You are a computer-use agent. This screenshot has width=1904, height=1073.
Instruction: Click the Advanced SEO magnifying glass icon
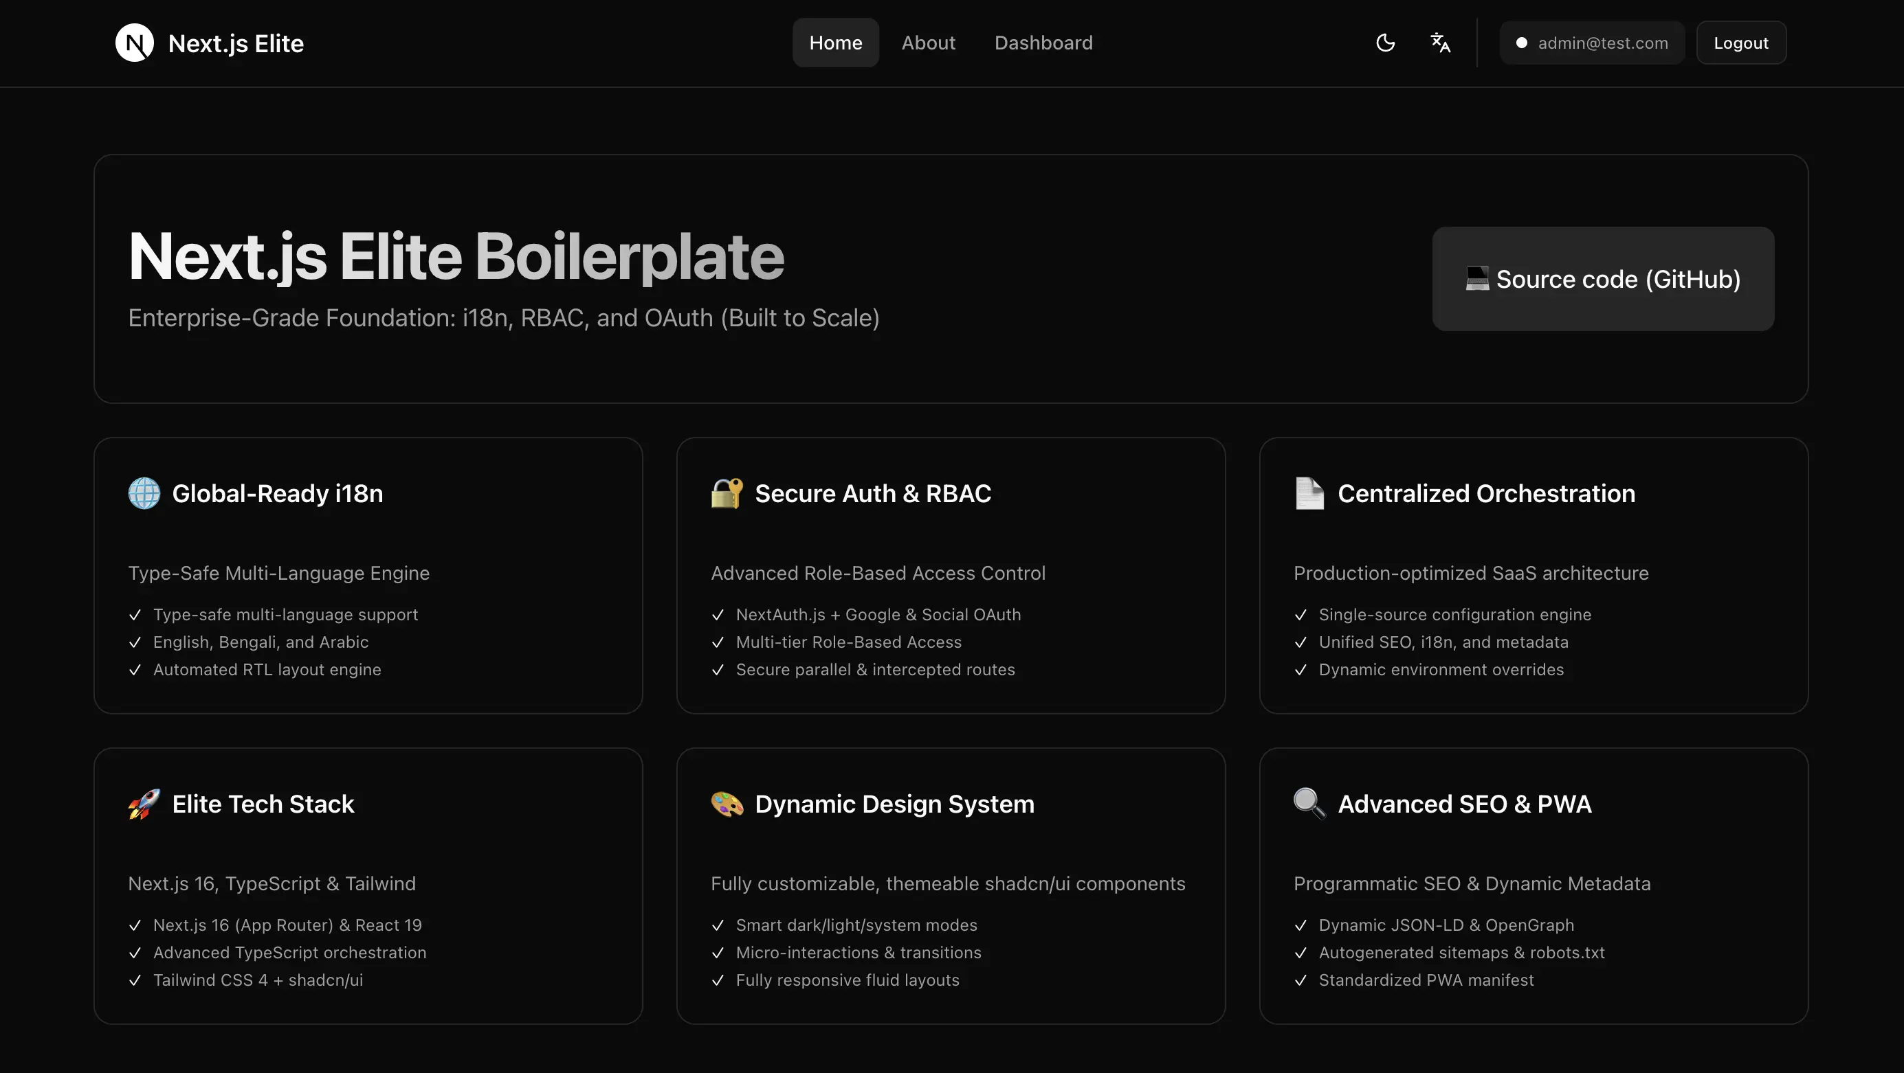(x=1308, y=804)
